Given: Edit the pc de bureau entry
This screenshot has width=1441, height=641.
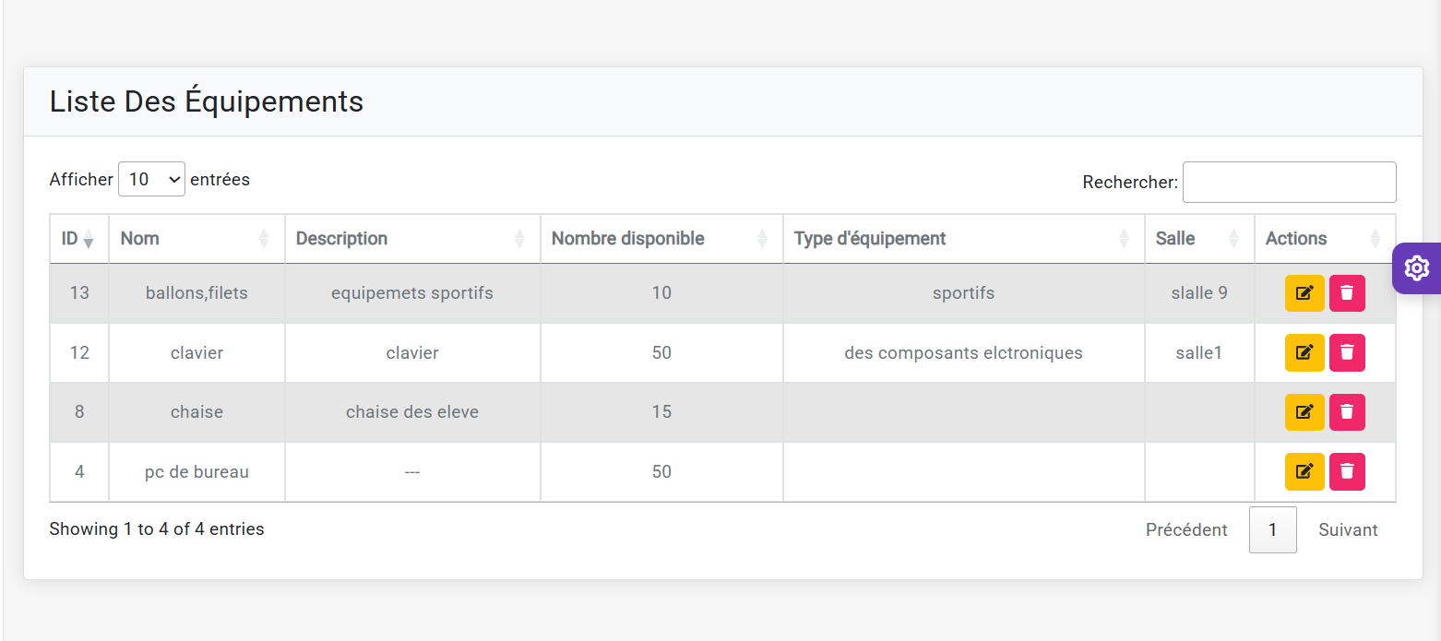Looking at the screenshot, I should point(1304,471).
